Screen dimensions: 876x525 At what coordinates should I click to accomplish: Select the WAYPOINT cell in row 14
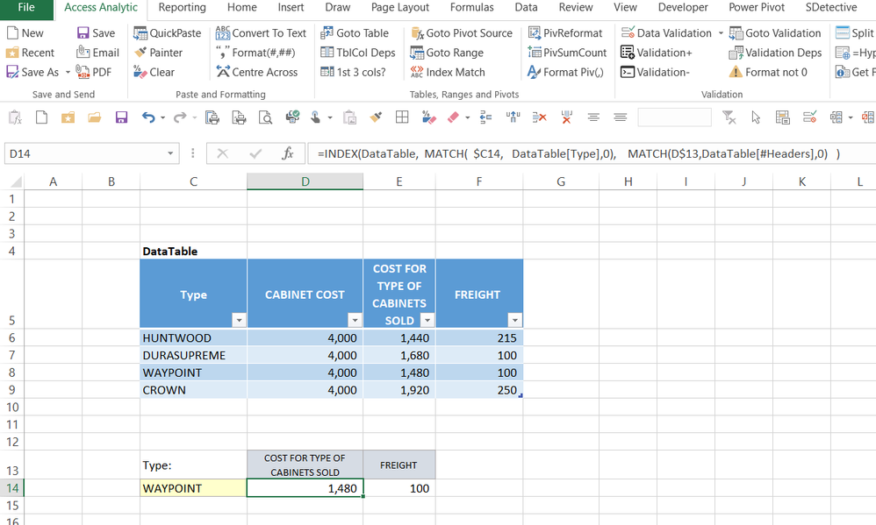point(193,488)
